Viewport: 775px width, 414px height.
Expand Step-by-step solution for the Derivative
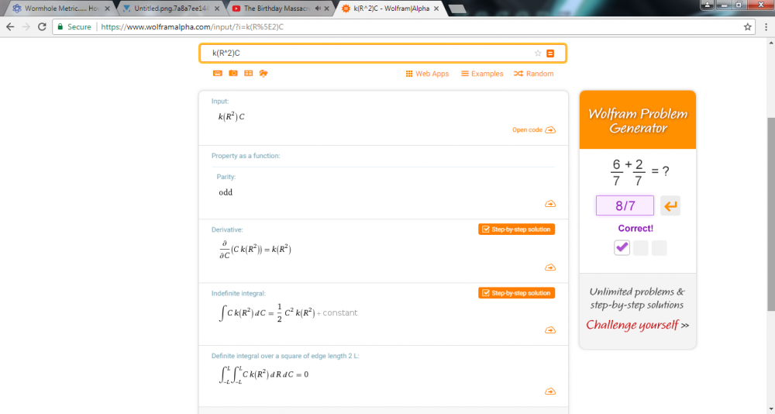tap(517, 229)
